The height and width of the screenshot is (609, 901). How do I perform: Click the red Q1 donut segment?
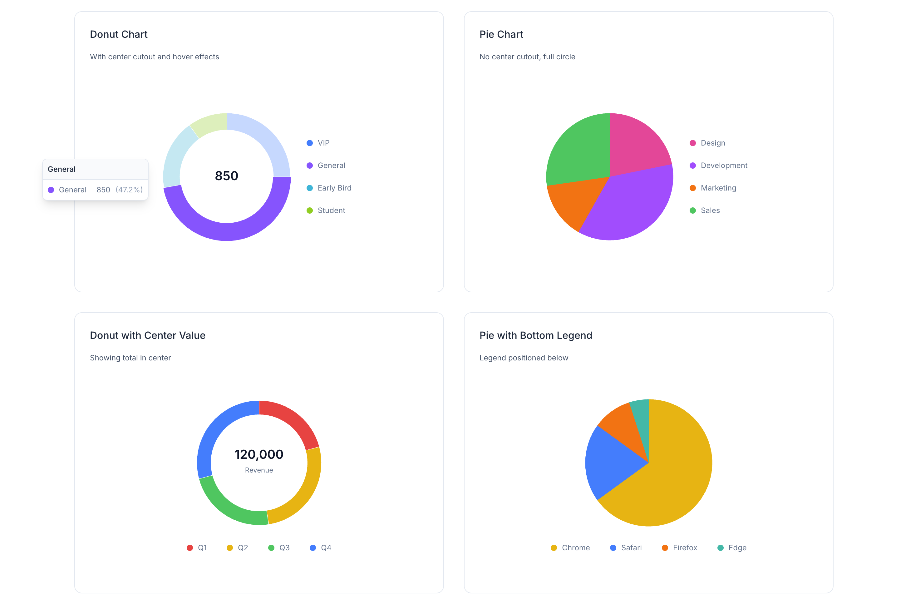(x=293, y=419)
